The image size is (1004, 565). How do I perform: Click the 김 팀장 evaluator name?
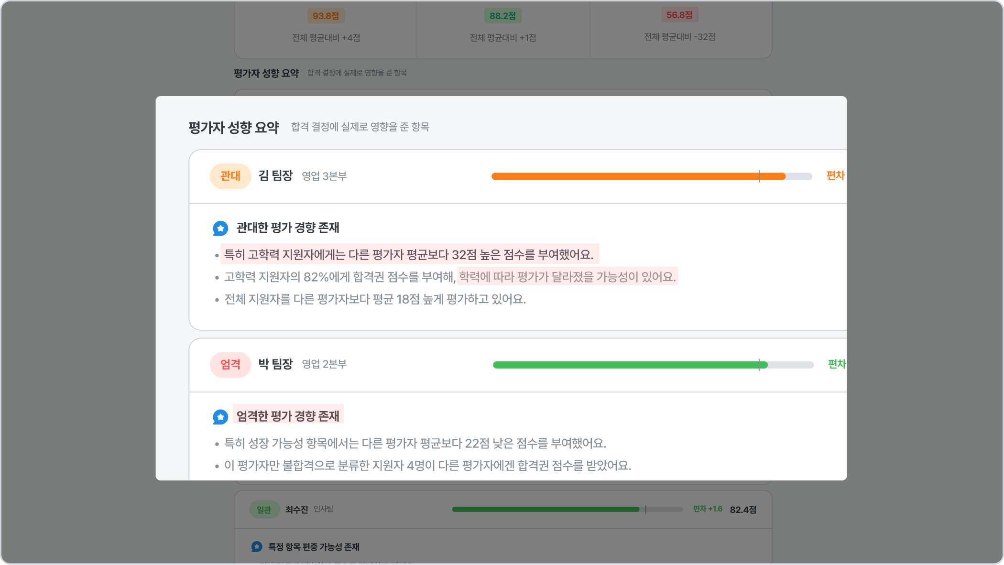click(x=275, y=176)
